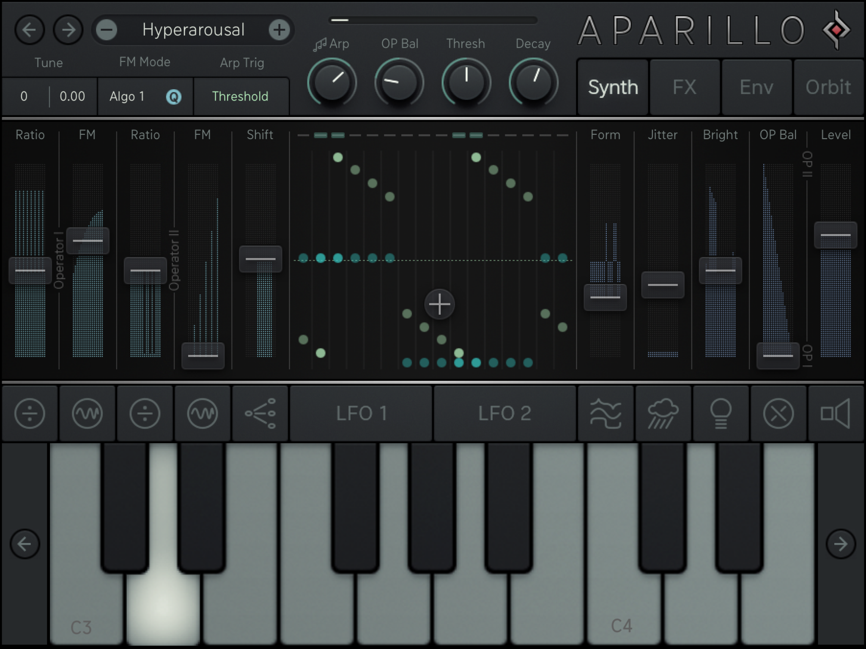Toggle the Arp note mode icon
Viewport: 866px width, 649px height.
(320, 44)
